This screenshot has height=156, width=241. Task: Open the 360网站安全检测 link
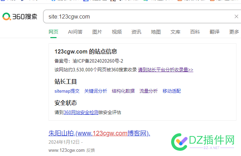point(81,112)
